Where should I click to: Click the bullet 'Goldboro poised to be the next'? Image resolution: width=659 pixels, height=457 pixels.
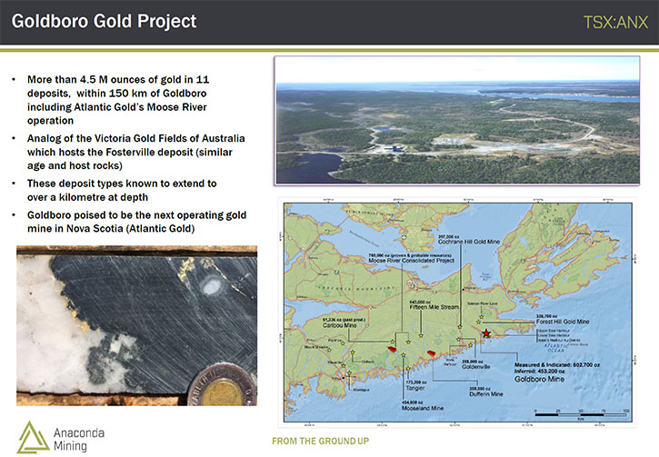coord(136,222)
